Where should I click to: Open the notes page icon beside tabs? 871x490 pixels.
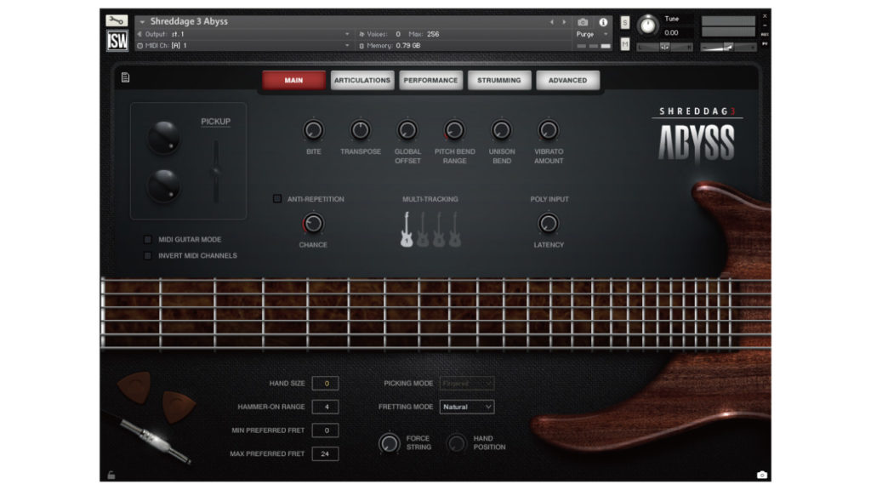pyautogui.click(x=126, y=77)
